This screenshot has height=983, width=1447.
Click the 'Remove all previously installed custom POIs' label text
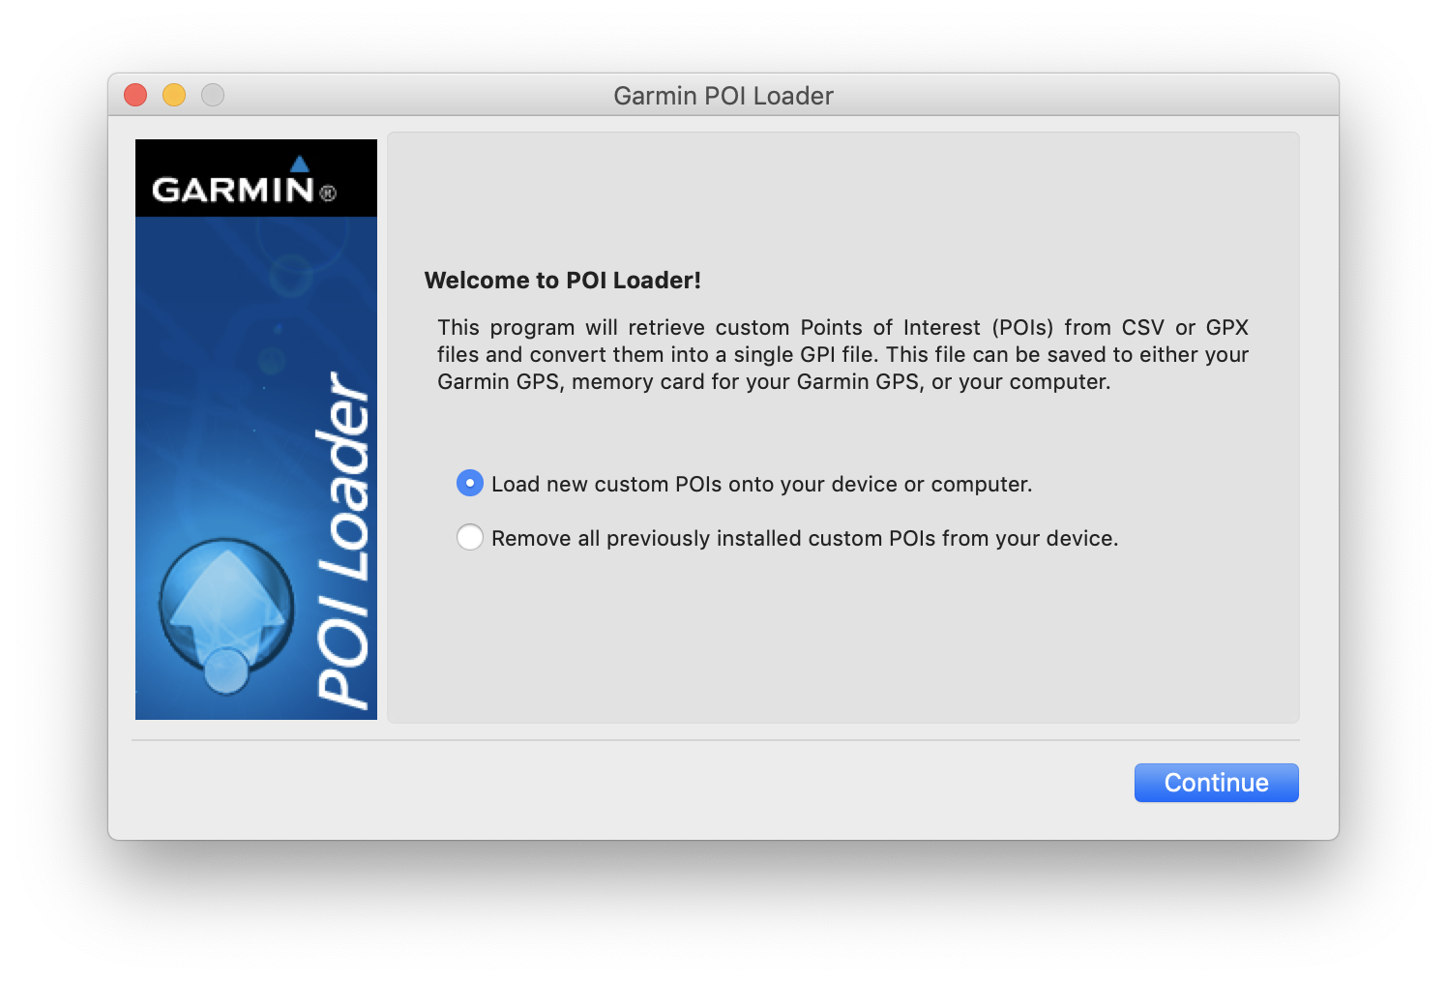click(804, 538)
